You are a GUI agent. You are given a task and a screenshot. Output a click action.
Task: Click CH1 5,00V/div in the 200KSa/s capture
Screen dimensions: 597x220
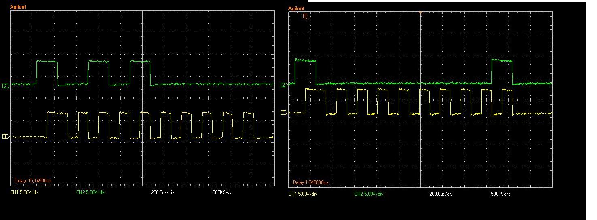tap(25, 192)
